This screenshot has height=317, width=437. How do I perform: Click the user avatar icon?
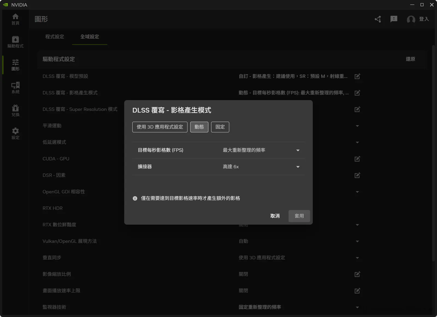point(411,19)
